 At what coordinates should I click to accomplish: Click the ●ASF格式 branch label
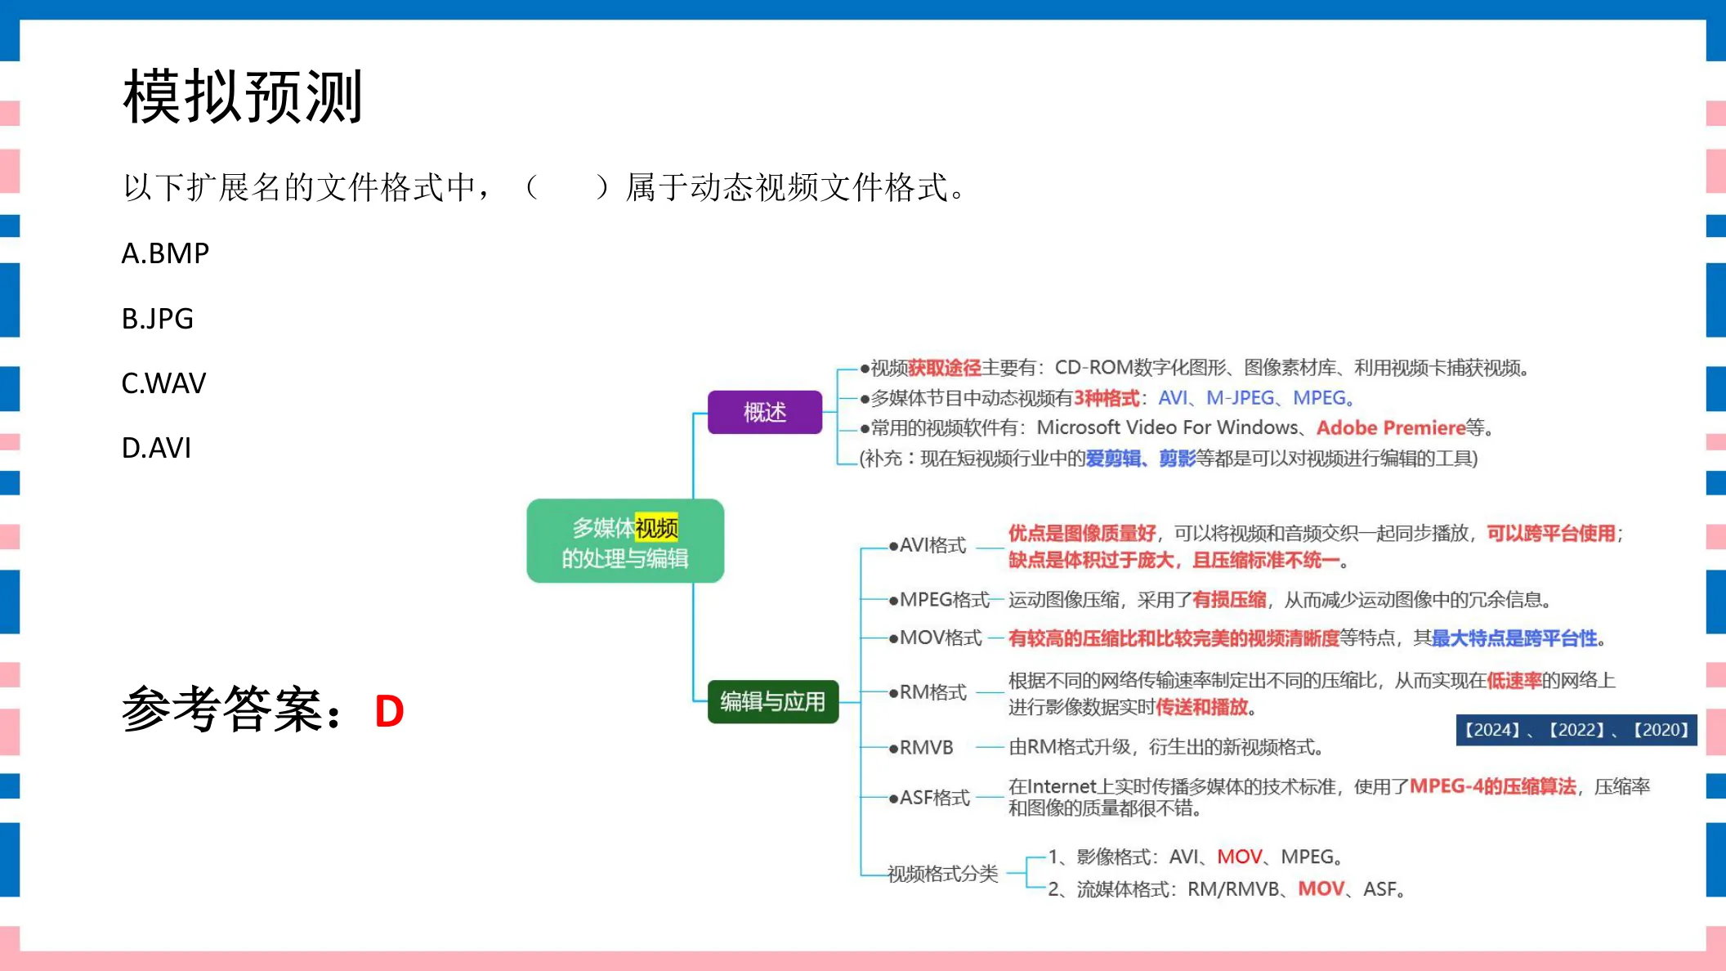click(929, 798)
